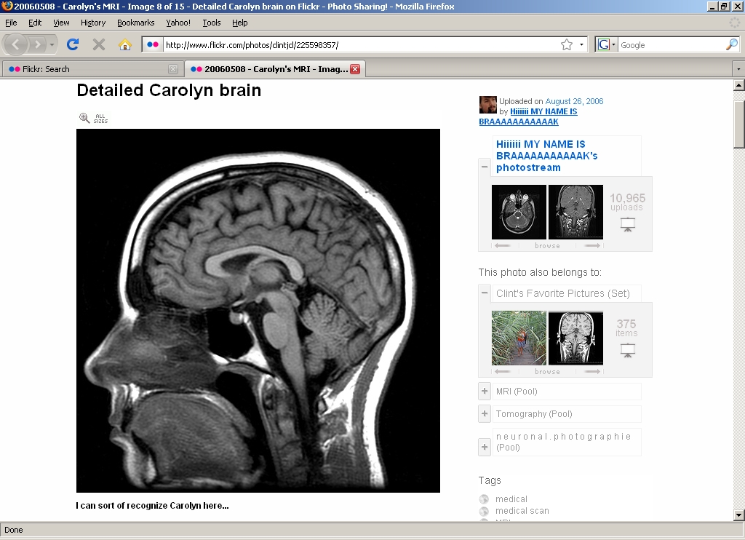Image resolution: width=745 pixels, height=540 pixels.
Task: Click the Home toolbar icon
Action: (x=125, y=44)
